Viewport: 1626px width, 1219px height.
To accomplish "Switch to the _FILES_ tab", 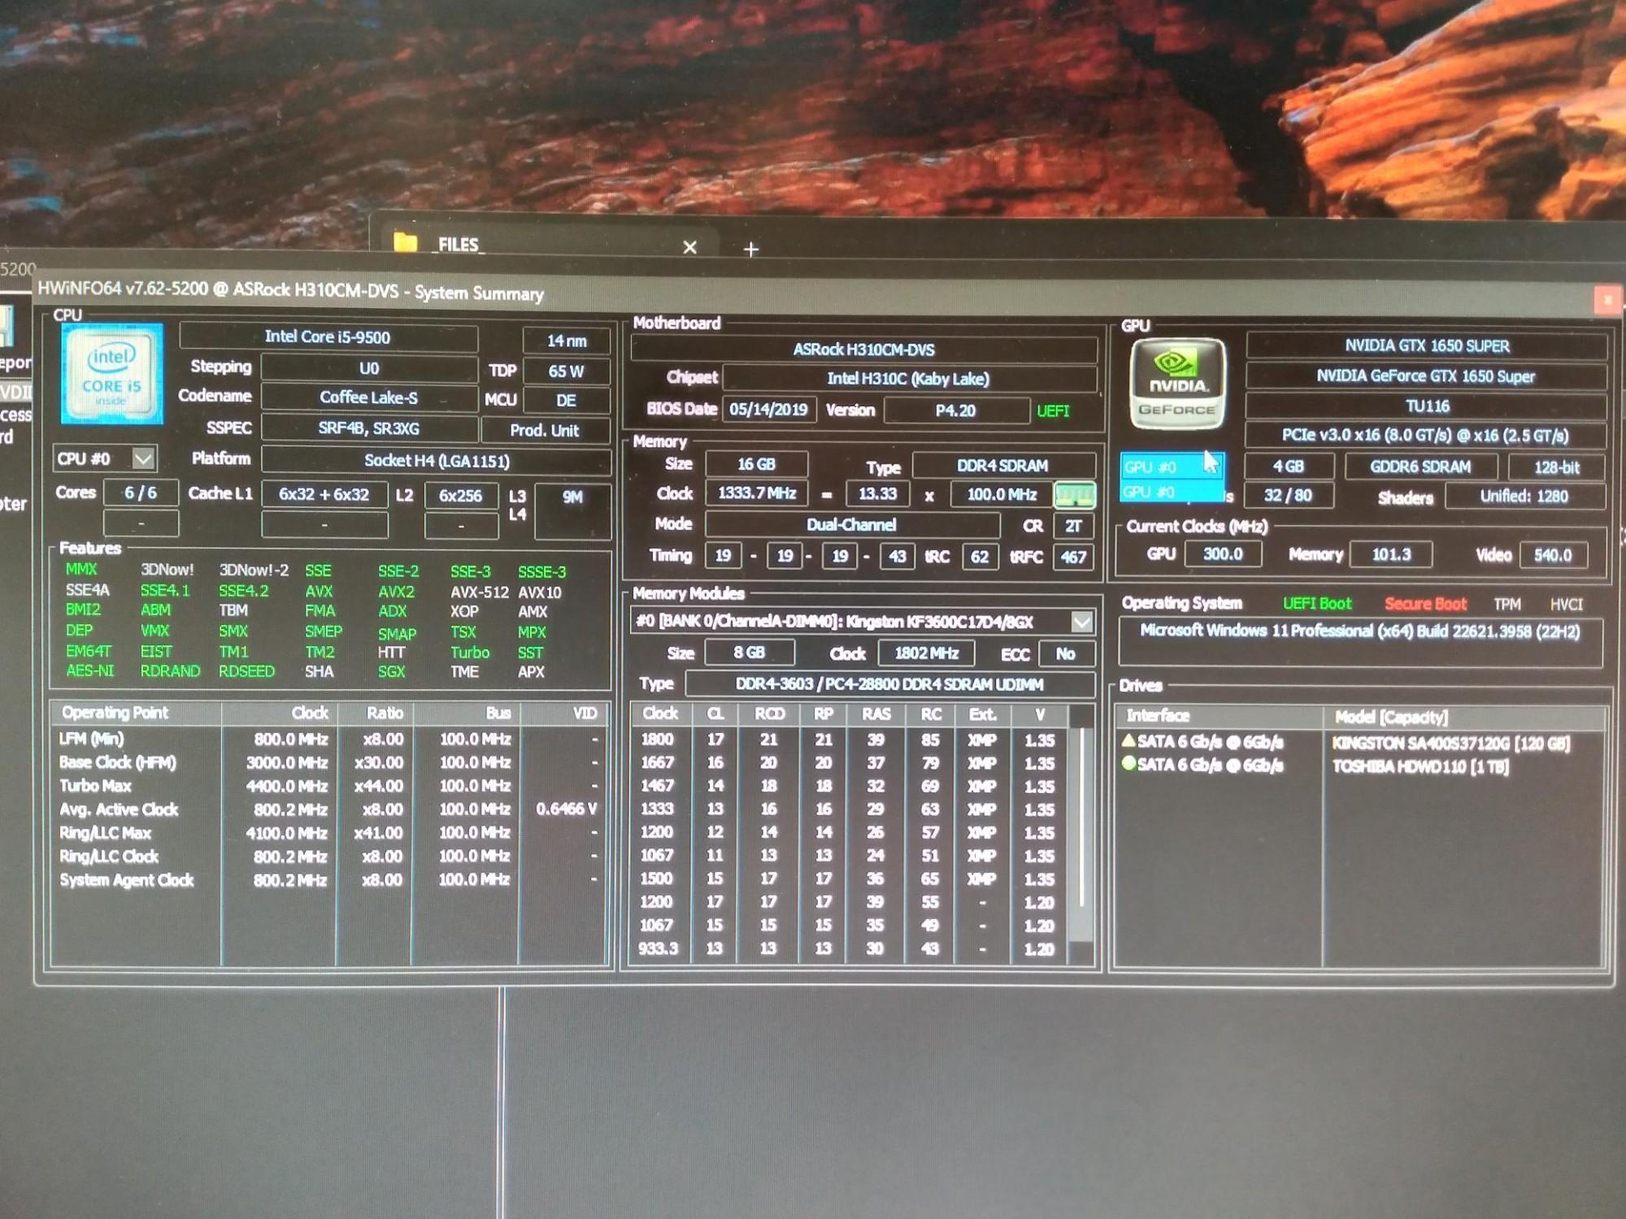I will [545, 244].
